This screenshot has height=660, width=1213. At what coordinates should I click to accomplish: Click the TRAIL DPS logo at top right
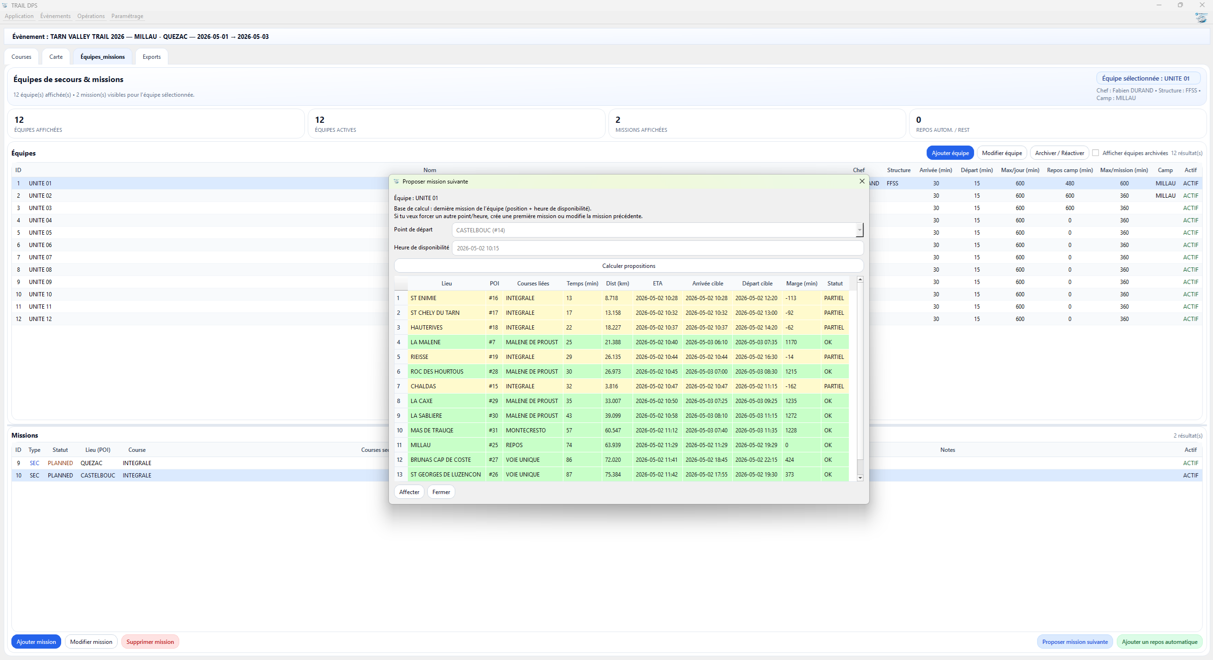coord(1201,18)
